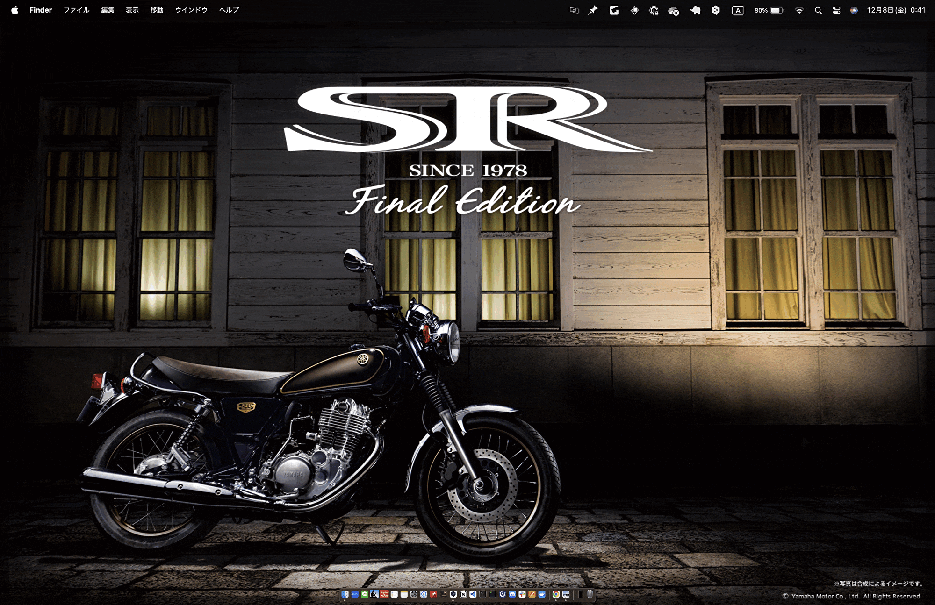Toggle the input source A indicator

[x=738, y=10]
